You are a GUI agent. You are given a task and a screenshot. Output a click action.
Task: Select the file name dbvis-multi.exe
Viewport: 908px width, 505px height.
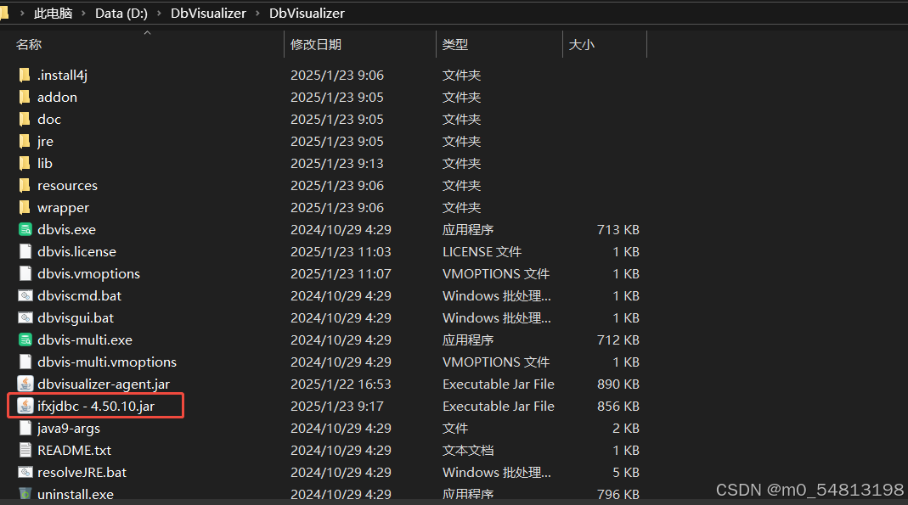click(85, 339)
